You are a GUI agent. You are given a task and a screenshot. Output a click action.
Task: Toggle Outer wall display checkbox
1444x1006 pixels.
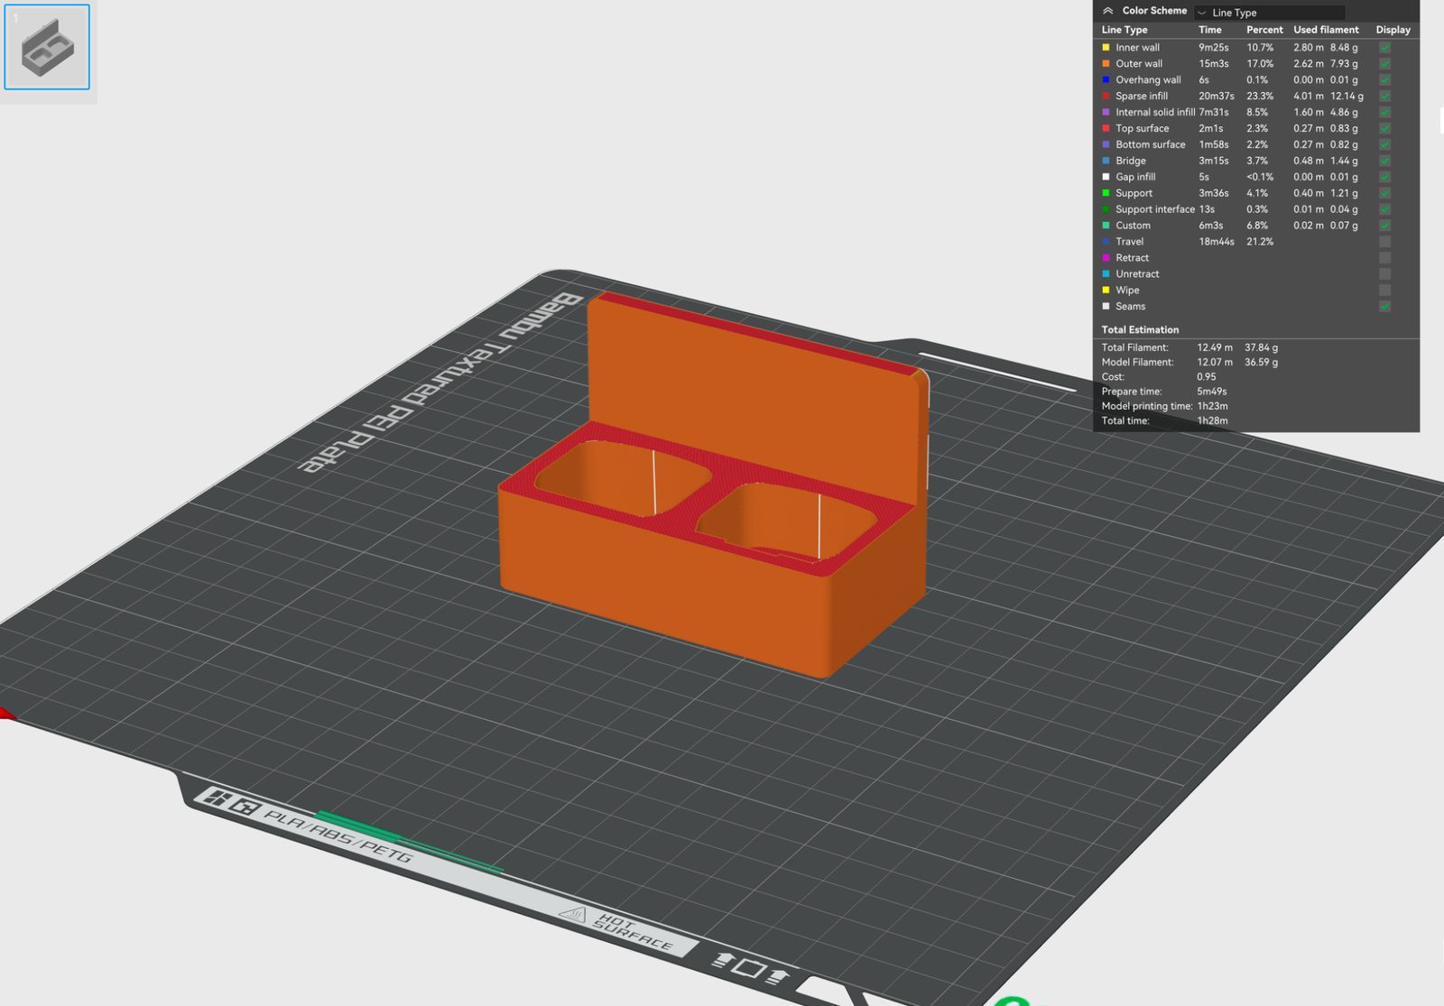click(x=1384, y=64)
